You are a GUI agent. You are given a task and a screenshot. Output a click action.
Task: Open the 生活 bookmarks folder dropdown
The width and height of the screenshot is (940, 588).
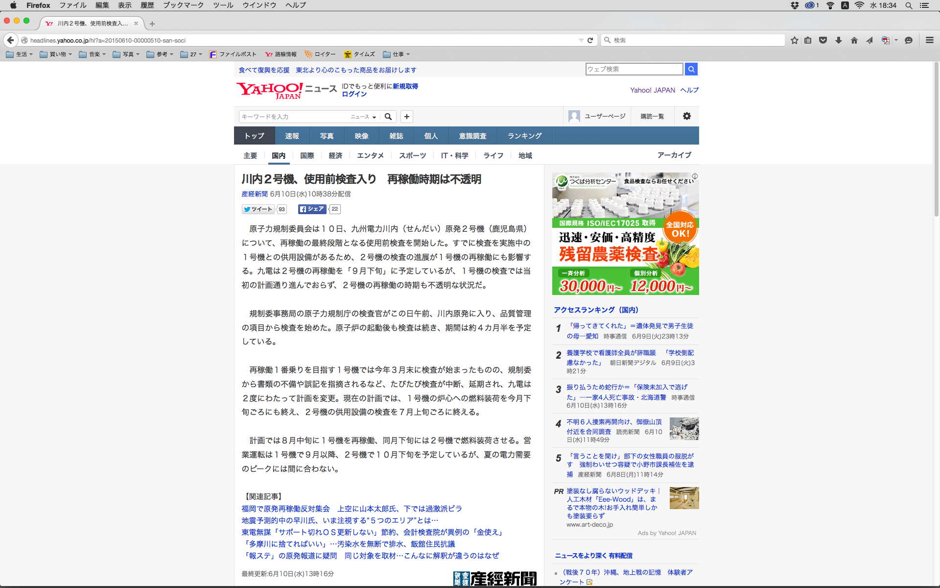click(x=20, y=54)
